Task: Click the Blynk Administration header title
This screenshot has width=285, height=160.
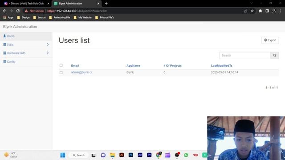Action: coord(20,27)
